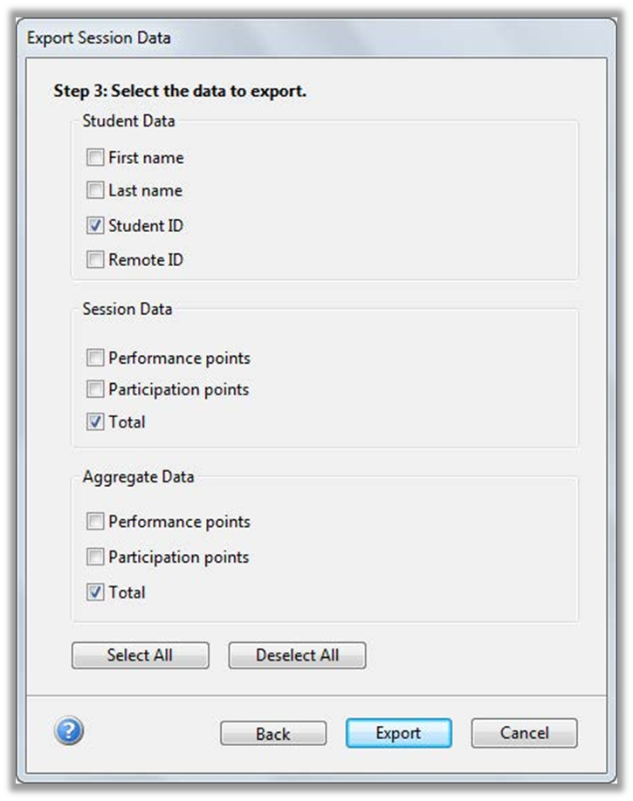Screen dimensions: 633x801
Task: Uncheck the Aggregate Data Total checkbox
Action: (95, 592)
